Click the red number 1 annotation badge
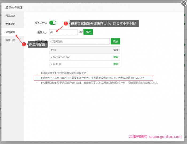187x144 pixels. [x=24, y=44]
